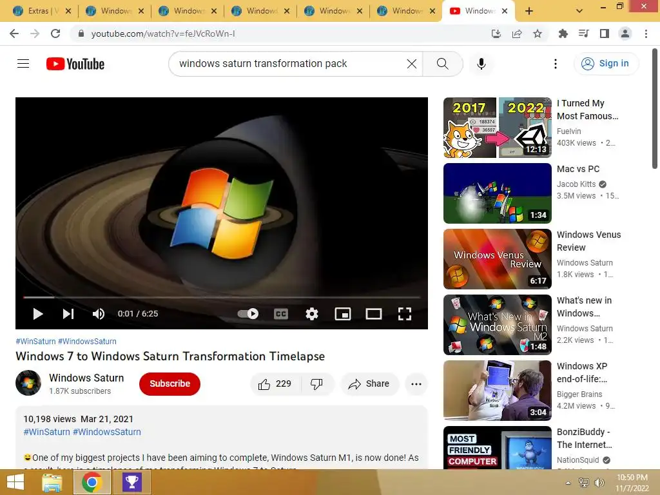Open Windows Venus Review video title

click(x=588, y=241)
